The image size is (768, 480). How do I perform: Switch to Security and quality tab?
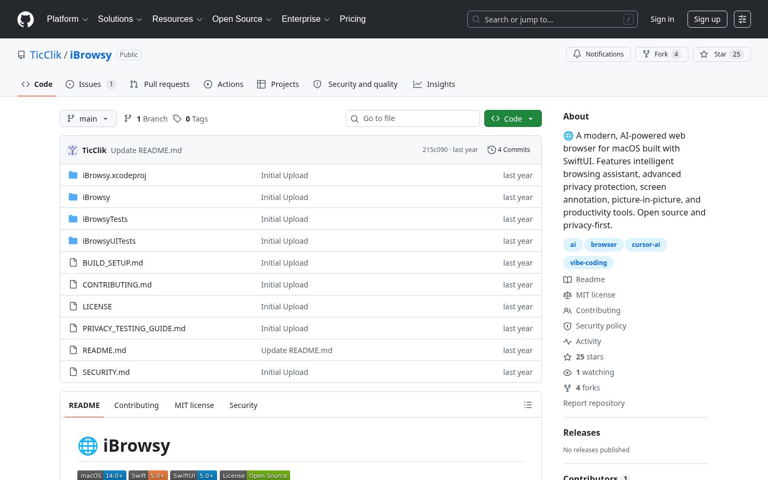tap(355, 84)
